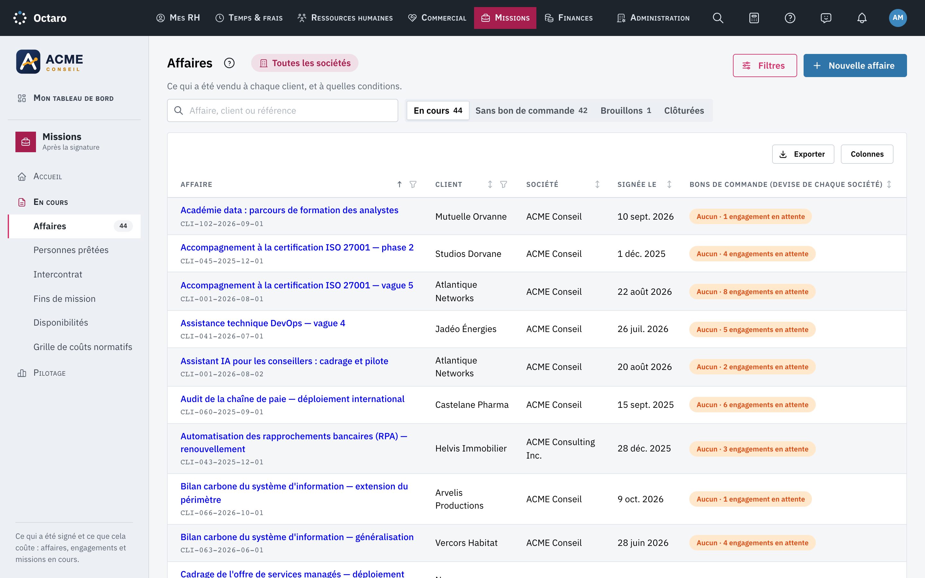Open the Client column filter funnel
Viewport: 925px width, 578px height.
503,184
